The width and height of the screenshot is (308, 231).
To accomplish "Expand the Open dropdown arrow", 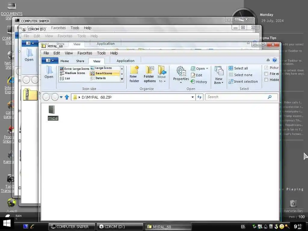I will pyautogui.click(x=207, y=69).
